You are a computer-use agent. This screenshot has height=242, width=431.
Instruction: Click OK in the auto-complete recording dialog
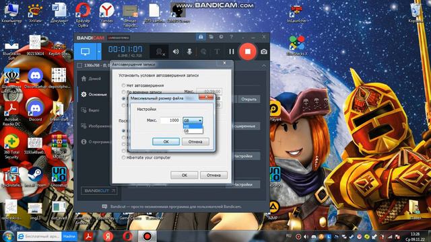tap(184, 175)
